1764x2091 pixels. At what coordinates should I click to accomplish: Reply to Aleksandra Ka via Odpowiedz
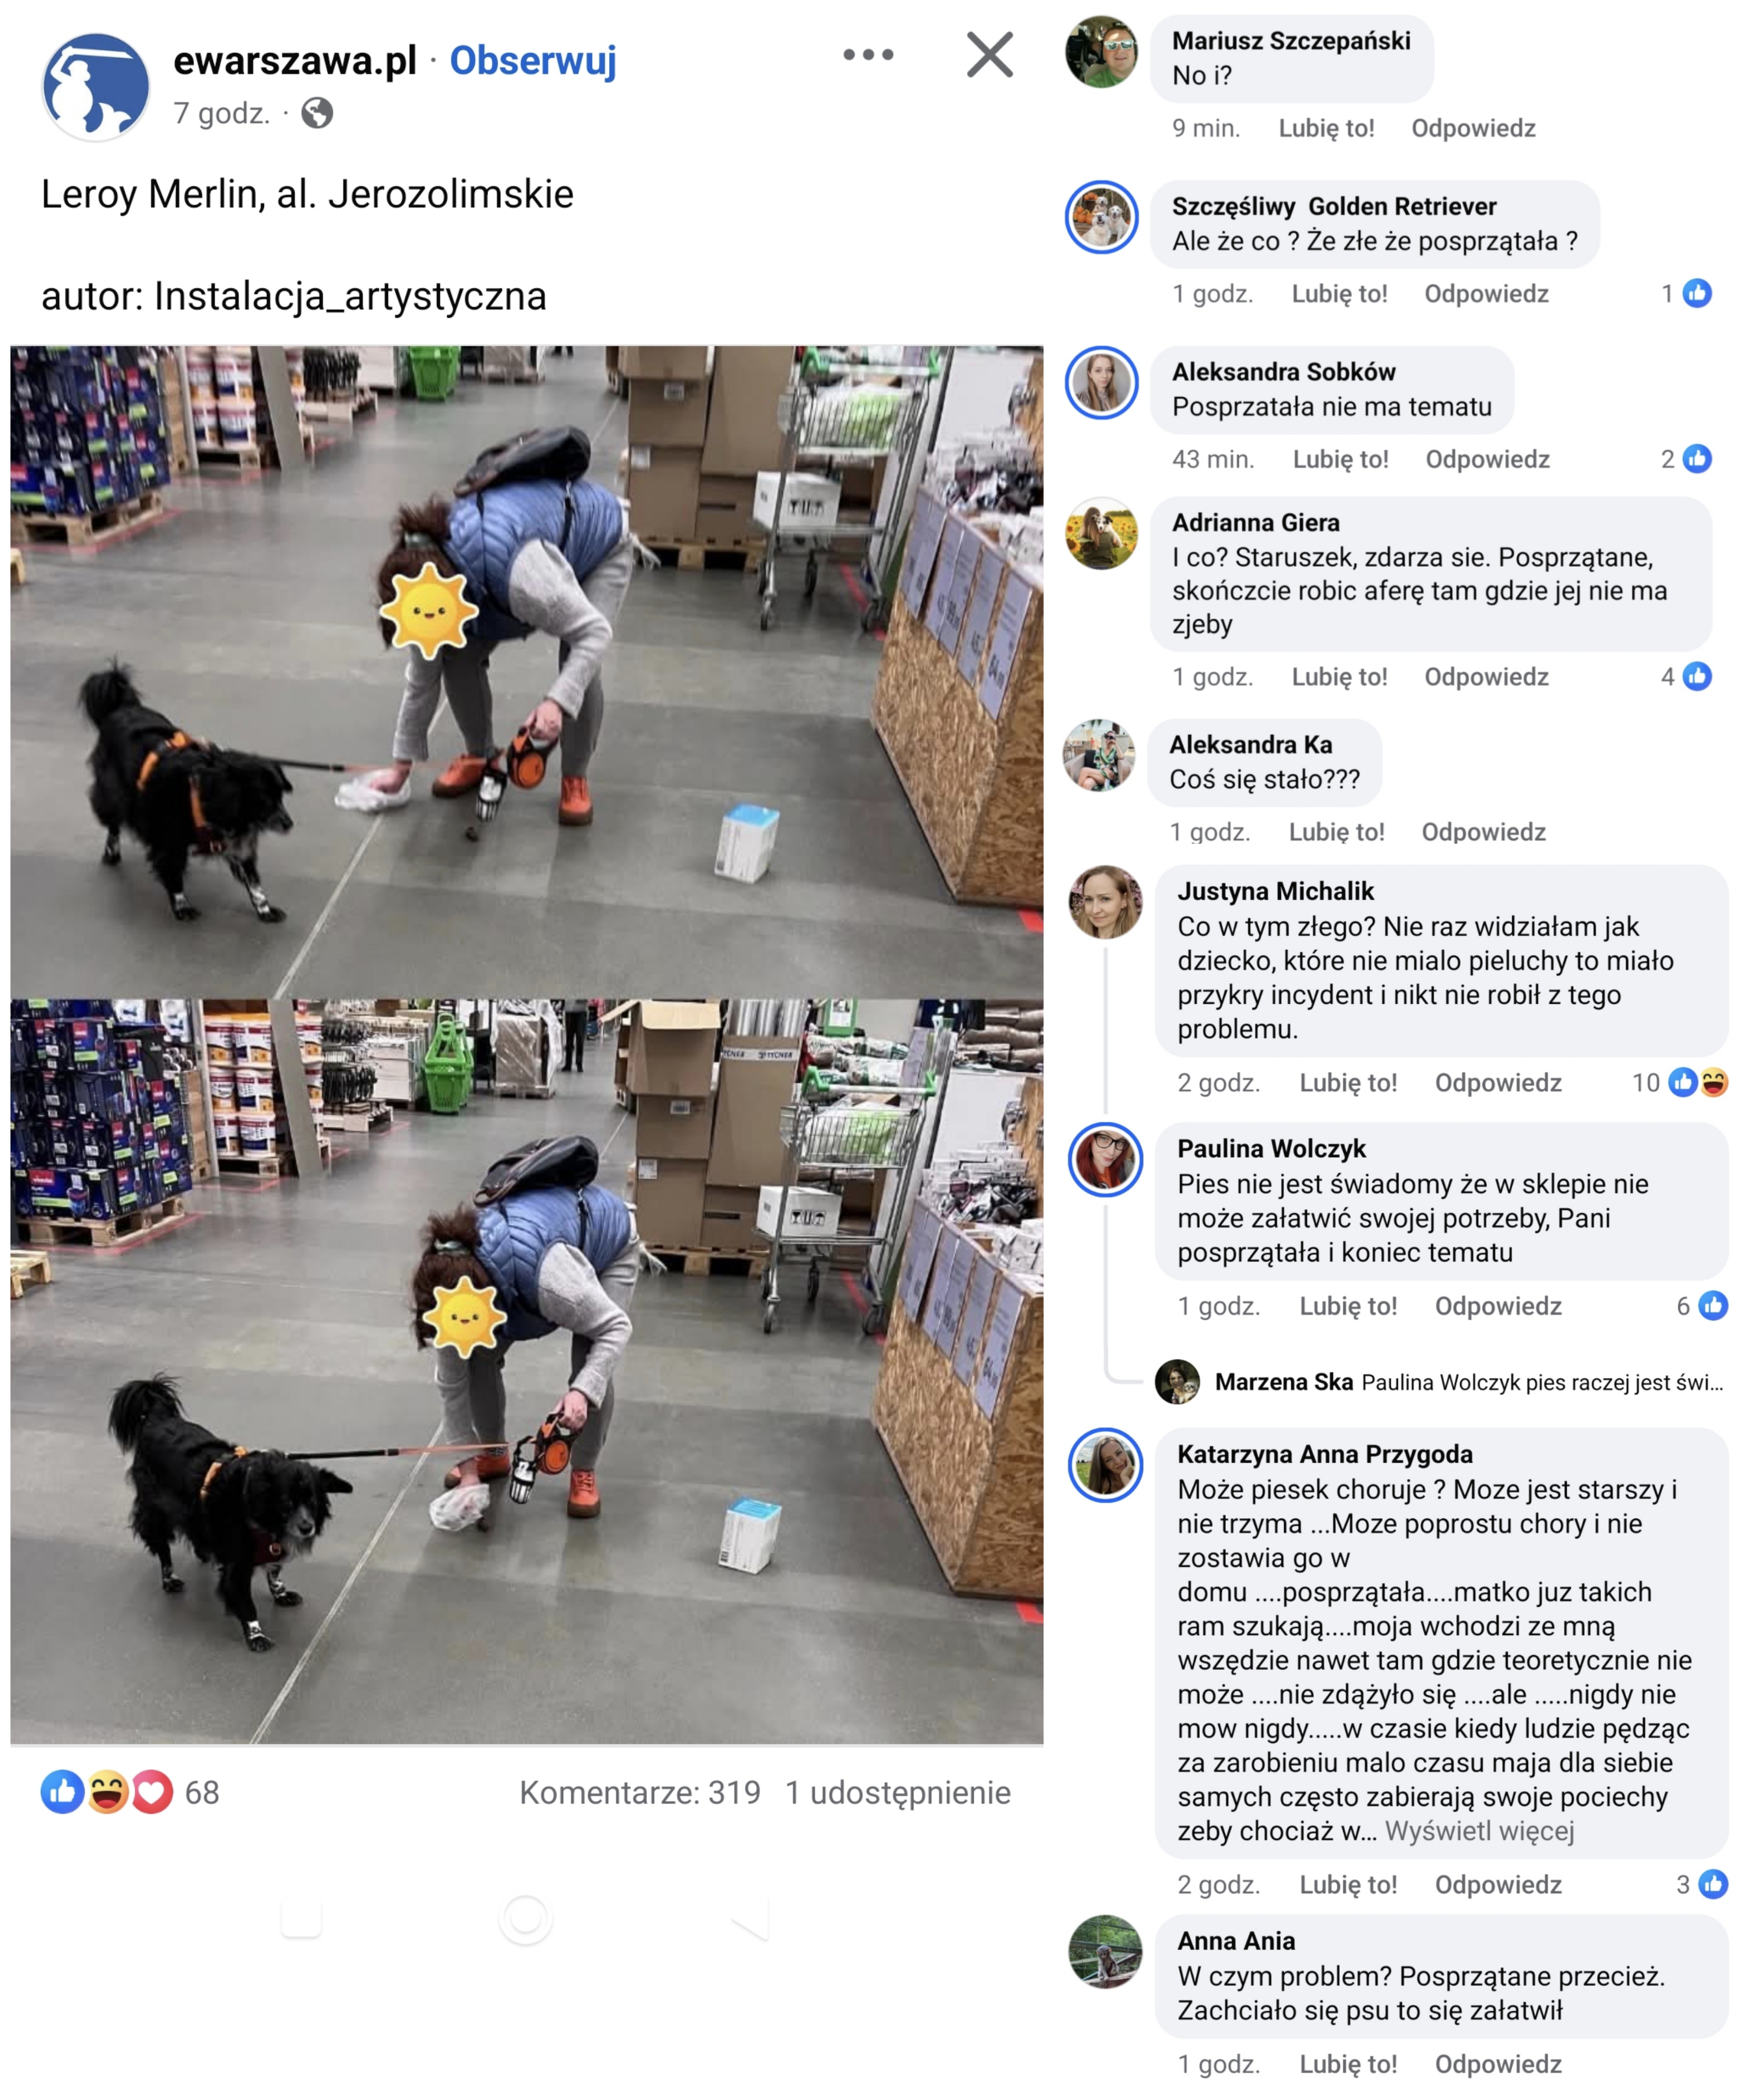point(1483,832)
